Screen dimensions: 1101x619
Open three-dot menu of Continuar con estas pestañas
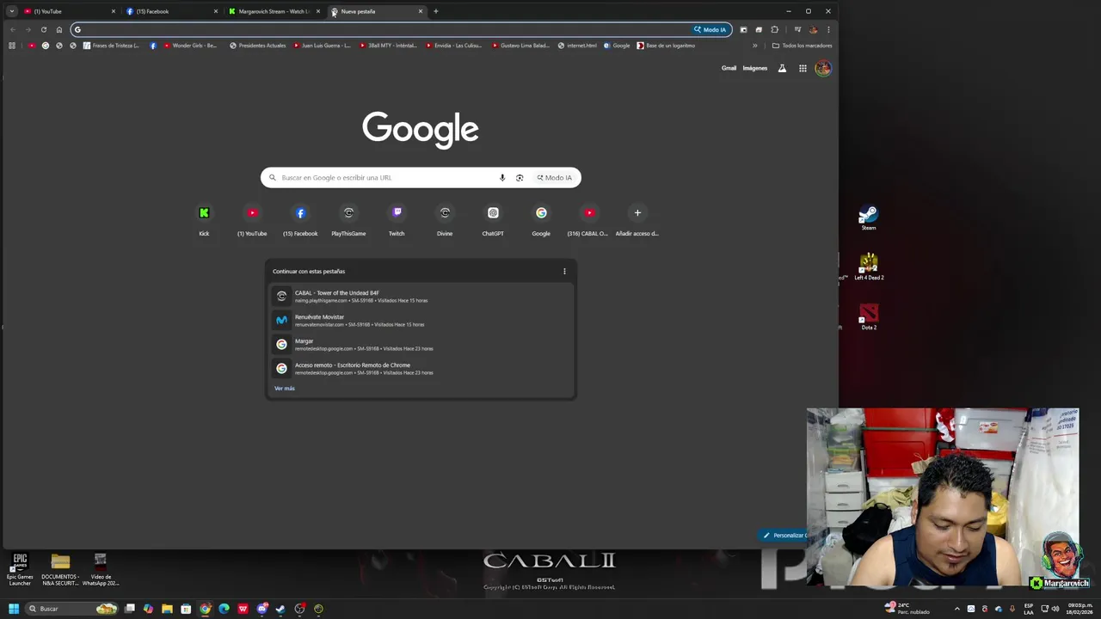564,272
